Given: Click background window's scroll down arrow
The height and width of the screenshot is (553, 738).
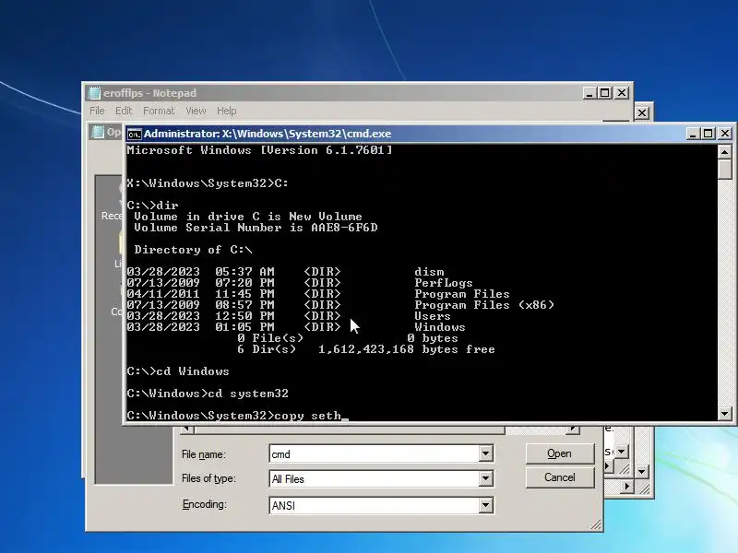Looking at the screenshot, I should click(x=642, y=471).
